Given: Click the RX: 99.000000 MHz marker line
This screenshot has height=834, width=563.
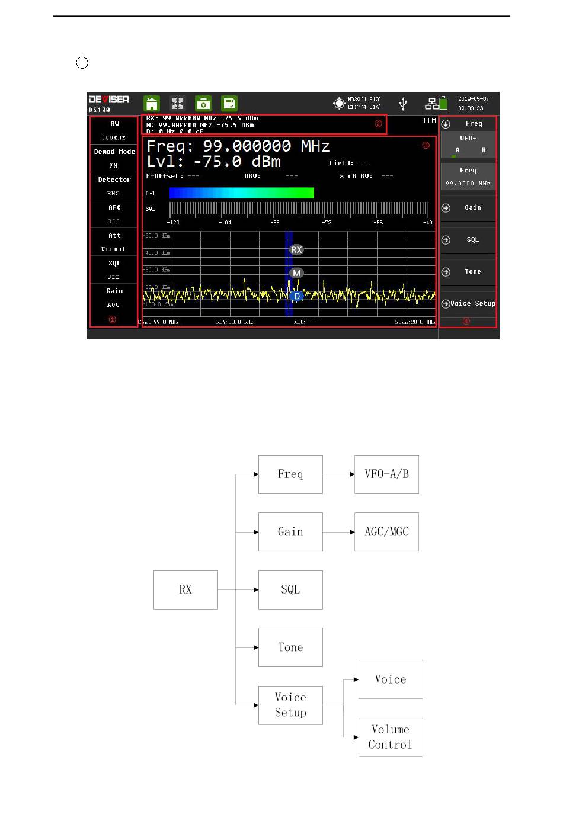Looking at the screenshot, I should (x=202, y=118).
